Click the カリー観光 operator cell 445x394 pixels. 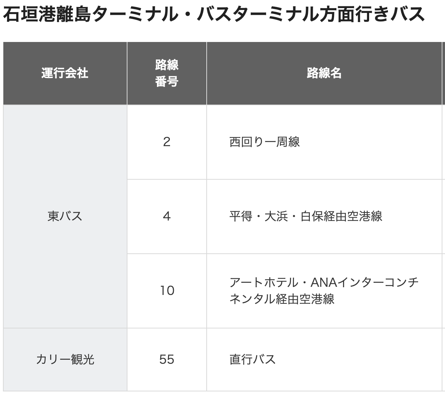point(65,359)
